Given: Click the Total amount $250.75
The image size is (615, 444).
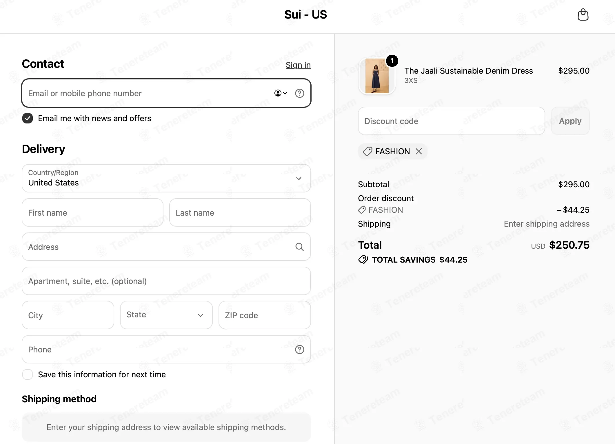Looking at the screenshot, I should [569, 245].
